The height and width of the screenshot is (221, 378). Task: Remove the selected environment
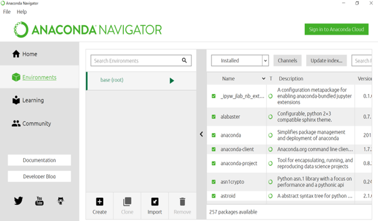point(183,206)
